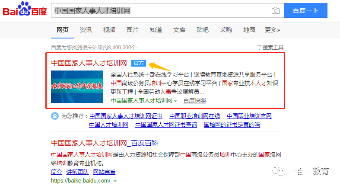Image resolution: width=340 pixels, height=186 pixels.
Task: Expand dropdown arrow beside green source link
Action: pos(176,101)
